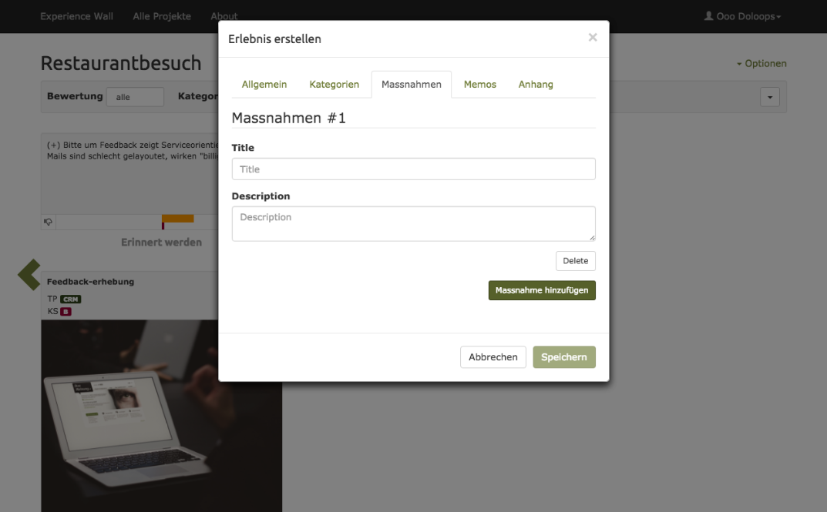This screenshot has height=512, width=827.
Task: Click the thumbs-down icon in the rating bar
Action: point(49,222)
